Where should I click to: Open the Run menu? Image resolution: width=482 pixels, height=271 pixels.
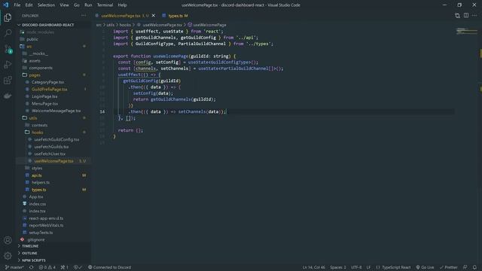88,5
